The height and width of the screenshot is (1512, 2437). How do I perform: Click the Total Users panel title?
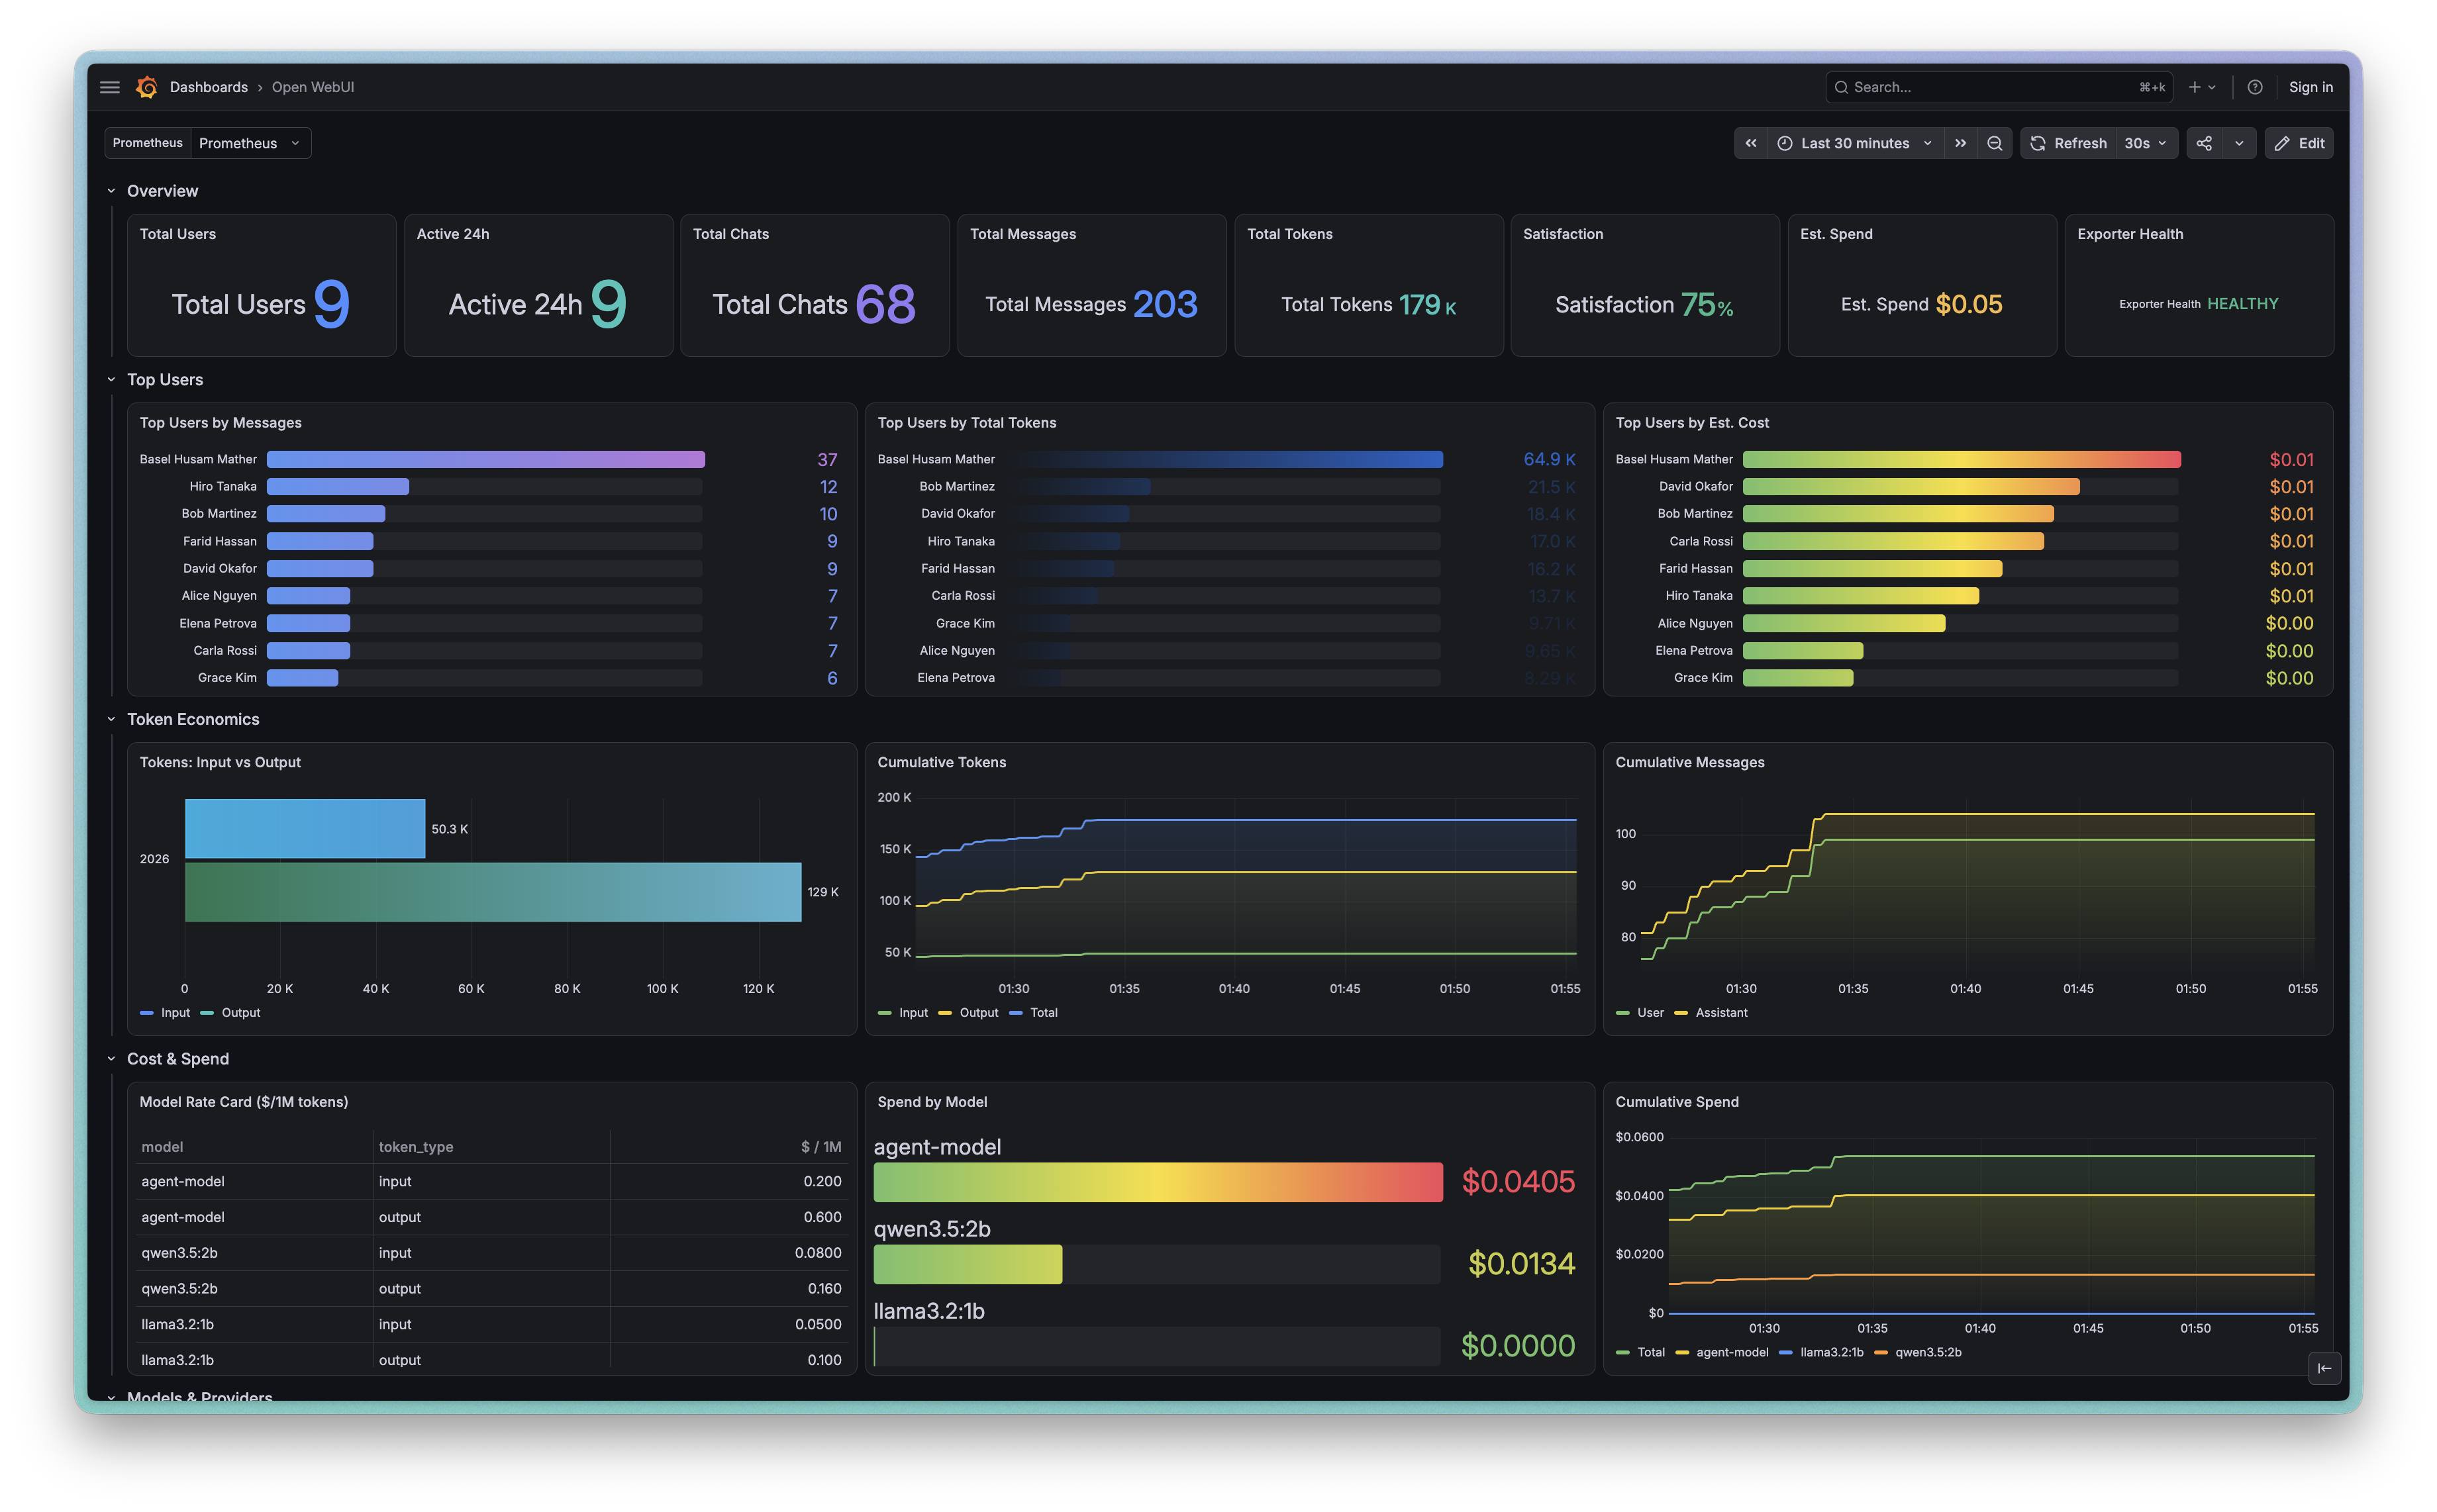point(177,234)
